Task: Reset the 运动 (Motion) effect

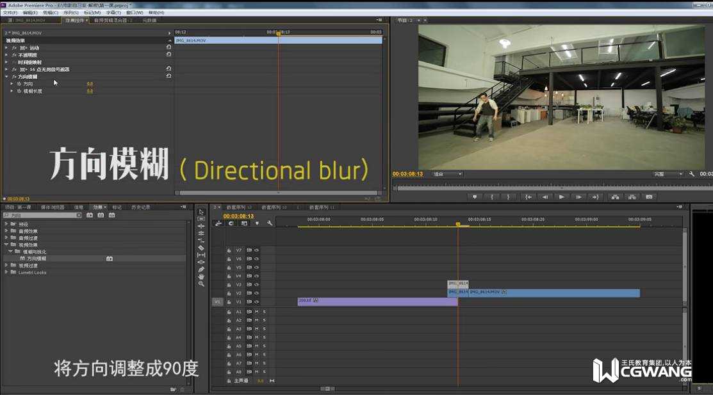Action: 168,47
